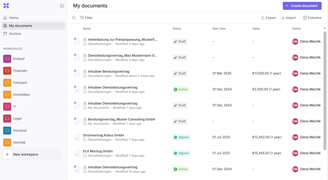Collapse the sidebar panel toggle icon
The height and width of the screenshot is (180, 328).
click(62, 6)
